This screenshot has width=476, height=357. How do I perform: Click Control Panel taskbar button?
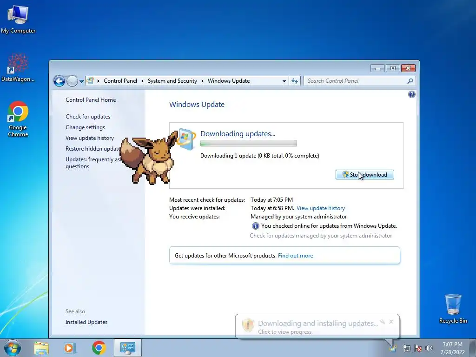[127, 348]
